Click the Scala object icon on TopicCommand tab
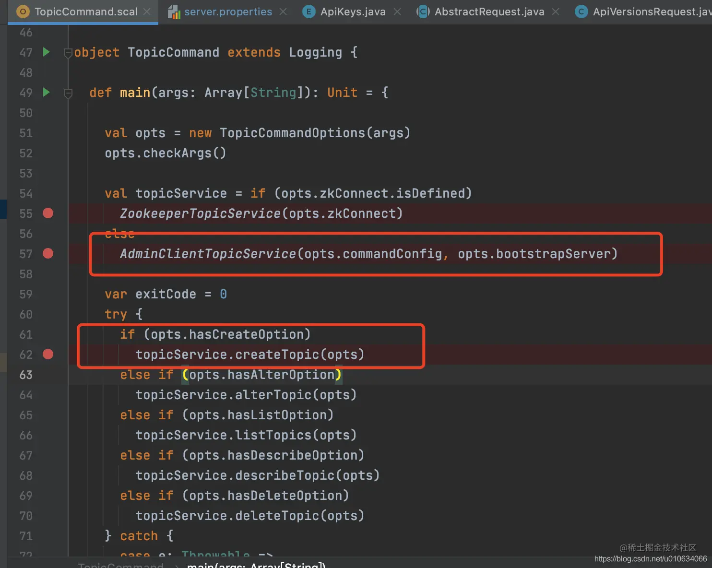Viewport: 712px width, 568px height. click(23, 12)
